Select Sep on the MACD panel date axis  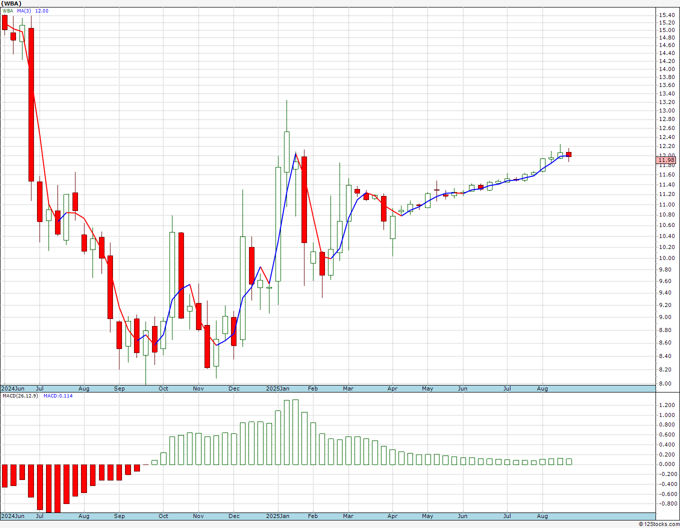pyautogui.click(x=119, y=516)
